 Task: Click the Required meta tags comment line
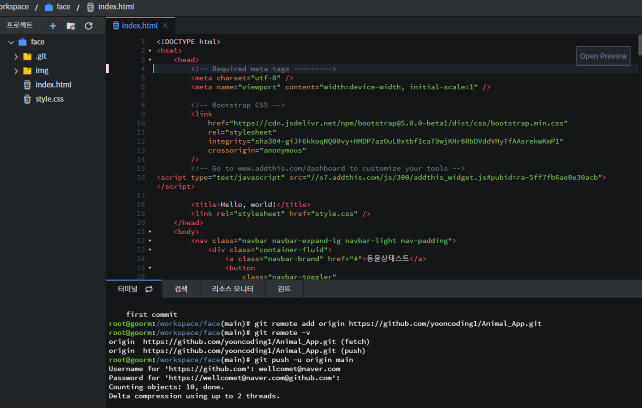[x=263, y=69]
